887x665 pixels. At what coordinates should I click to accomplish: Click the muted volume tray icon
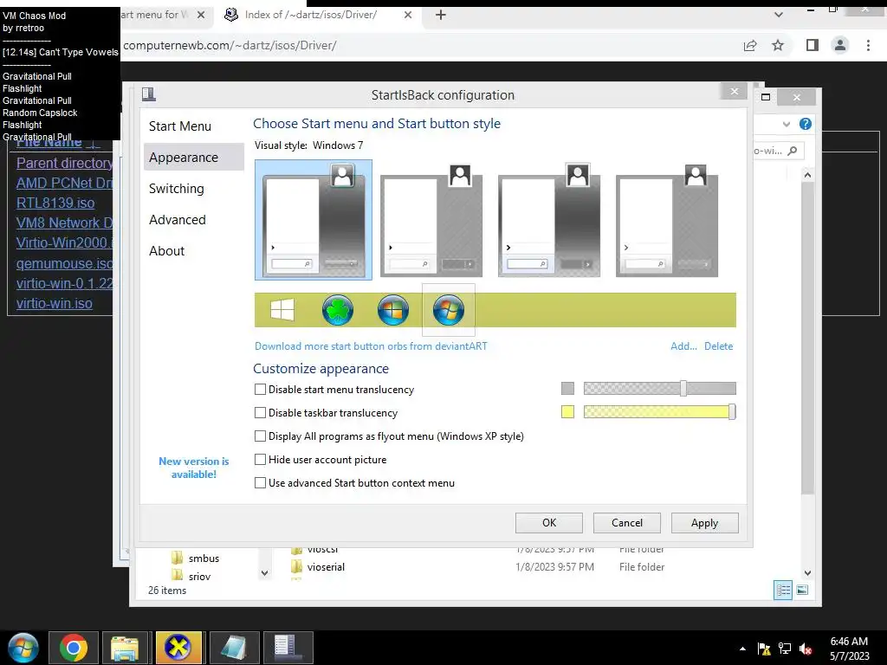click(x=805, y=649)
